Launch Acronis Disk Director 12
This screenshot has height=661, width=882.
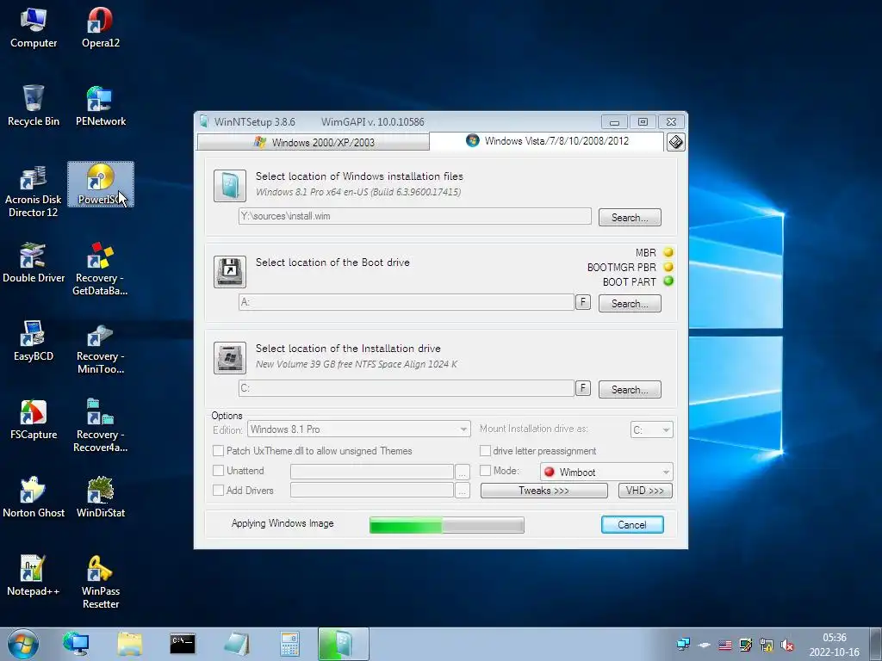[x=34, y=191]
